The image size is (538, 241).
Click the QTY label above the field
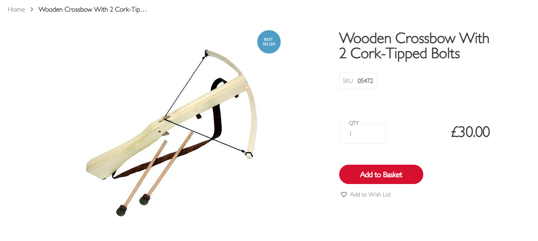click(353, 123)
